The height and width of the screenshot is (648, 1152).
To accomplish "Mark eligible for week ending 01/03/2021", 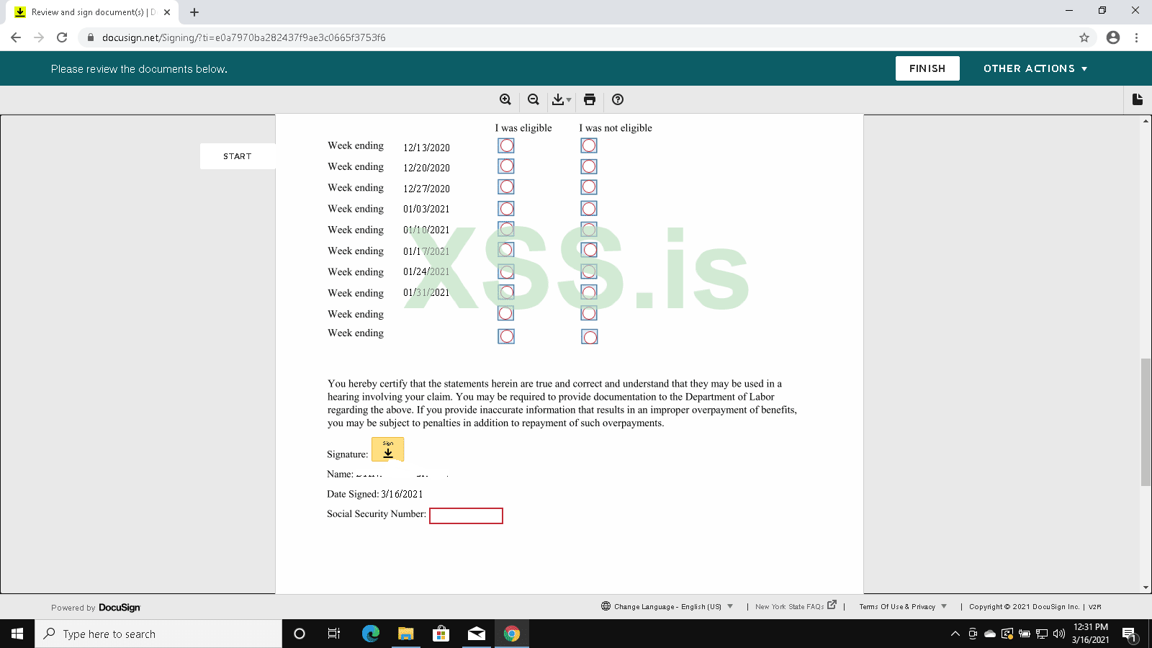I will (507, 209).
